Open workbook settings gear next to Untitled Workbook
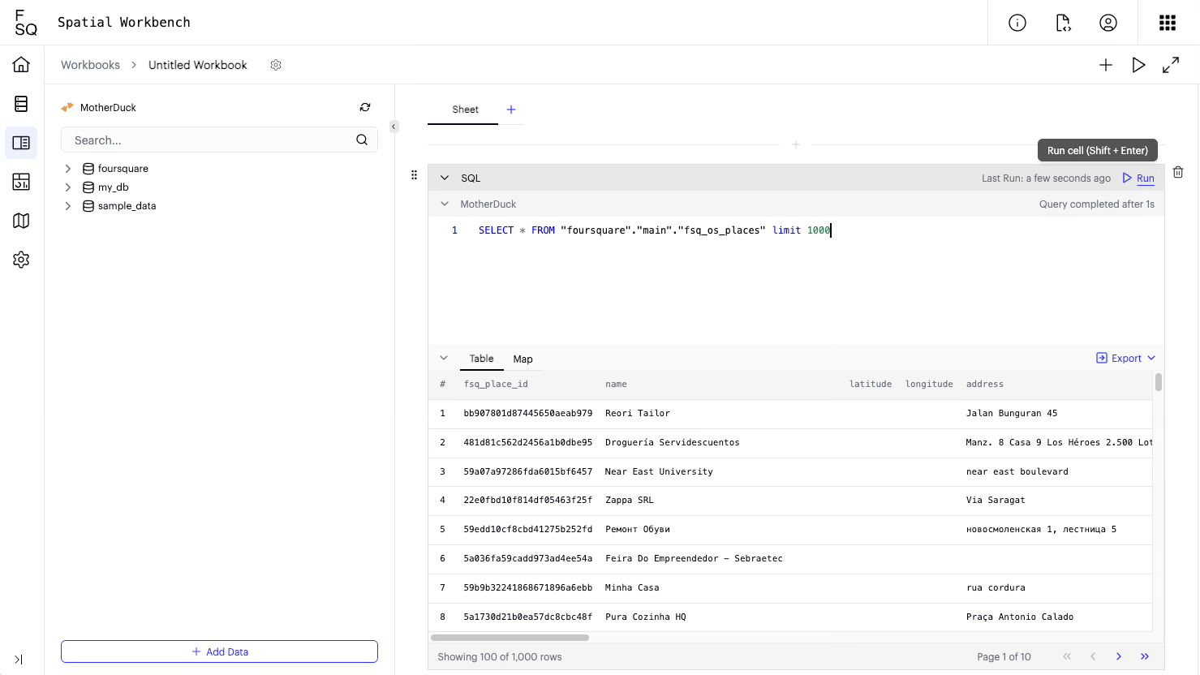Image resolution: width=1200 pixels, height=675 pixels. [x=276, y=65]
